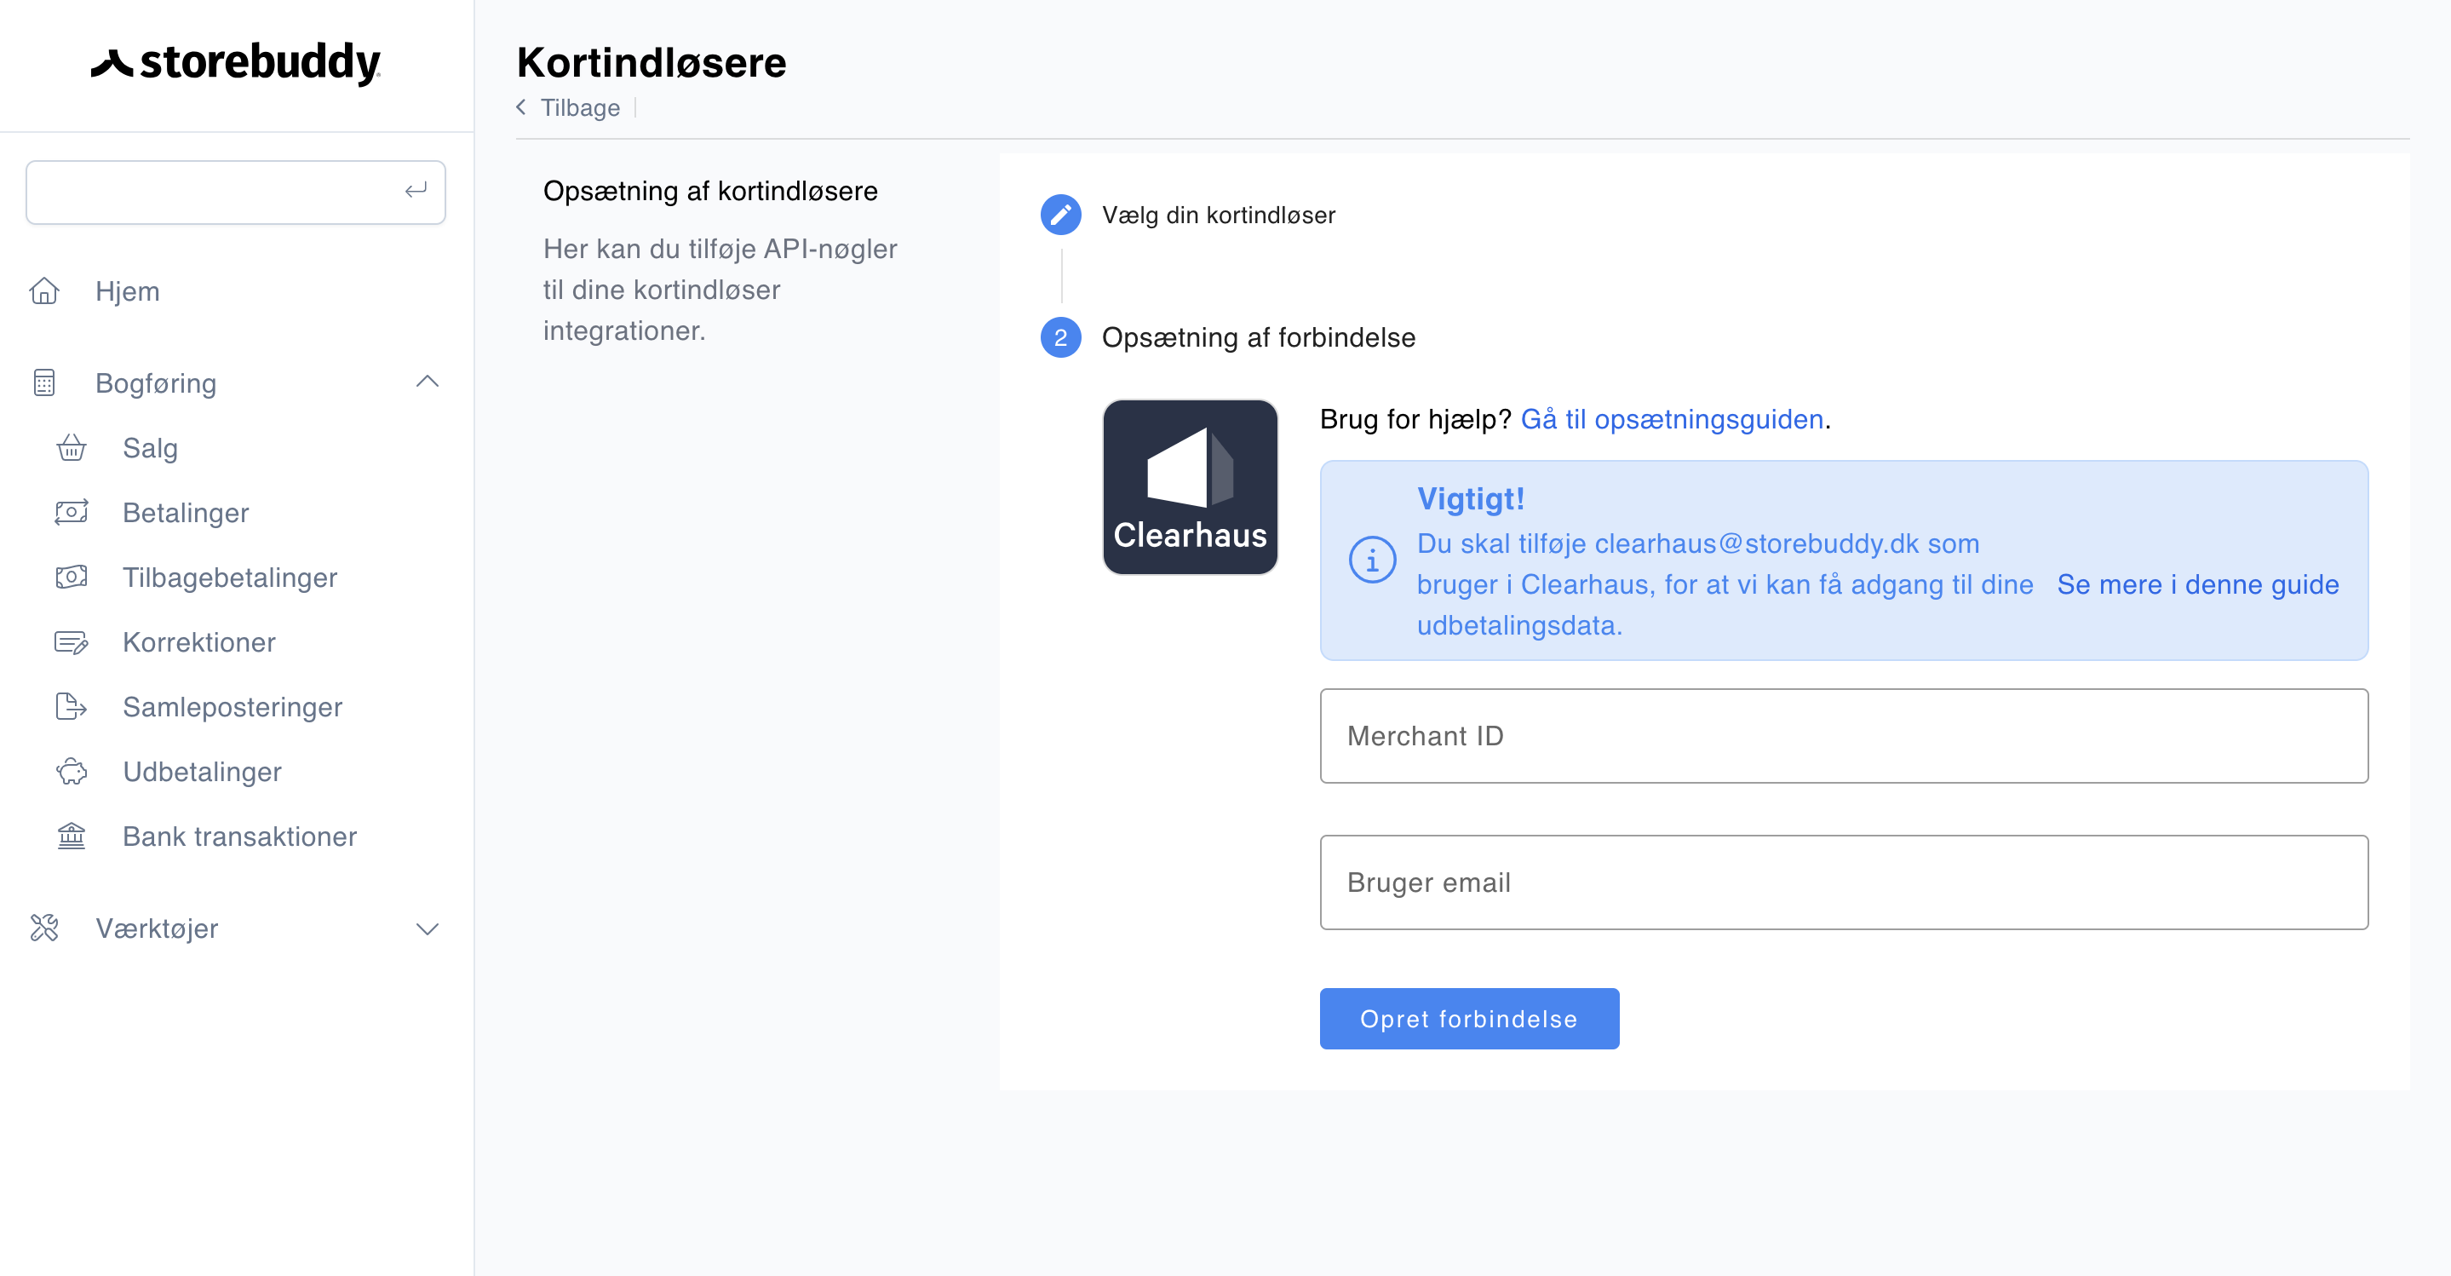Focus the Merchant ID input field
This screenshot has height=1276, width=2451.
pos(1843,736)
